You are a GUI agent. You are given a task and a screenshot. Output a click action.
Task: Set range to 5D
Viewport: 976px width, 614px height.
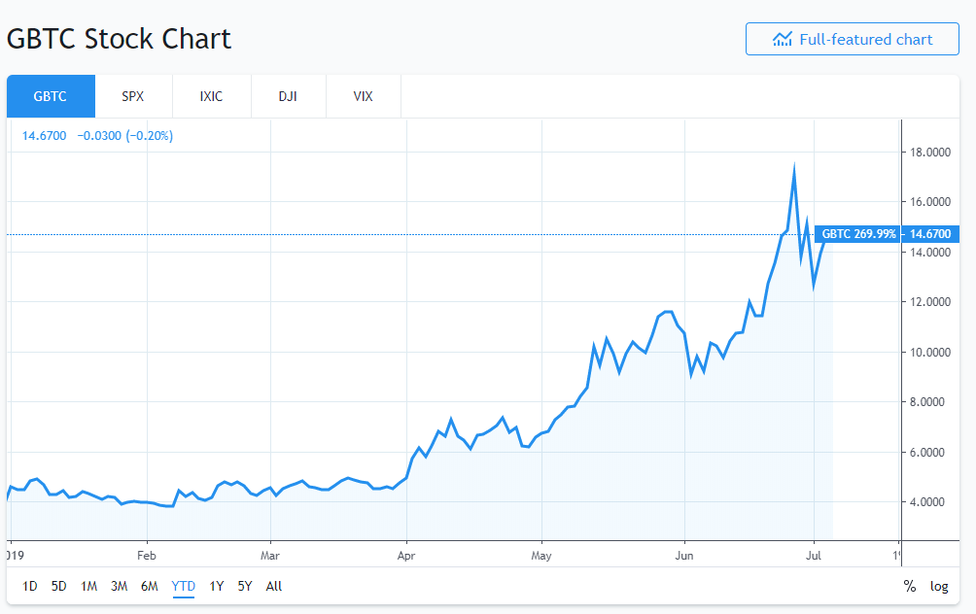tap(58, 586)
